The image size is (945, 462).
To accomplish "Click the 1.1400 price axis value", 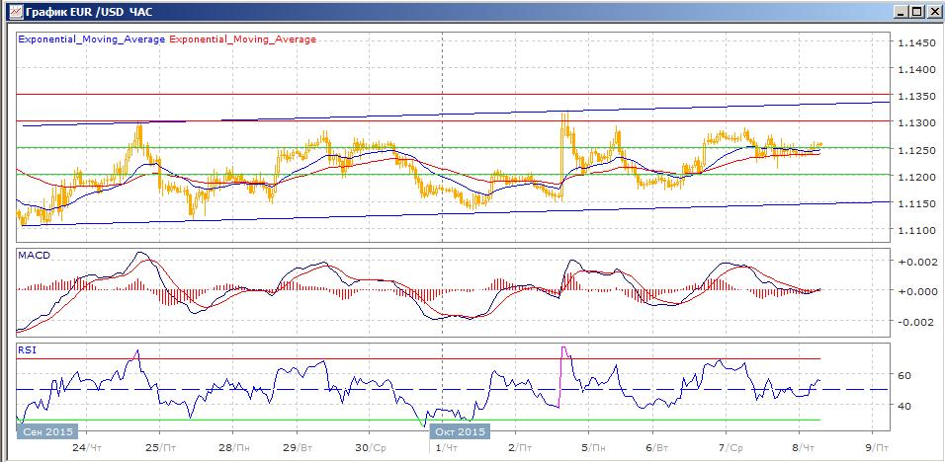I will click(x=915, y=70).
